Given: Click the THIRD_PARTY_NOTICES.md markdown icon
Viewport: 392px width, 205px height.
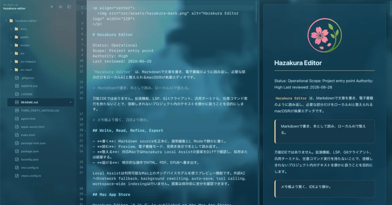Looking at the screenshot, I should coord(17,110).
